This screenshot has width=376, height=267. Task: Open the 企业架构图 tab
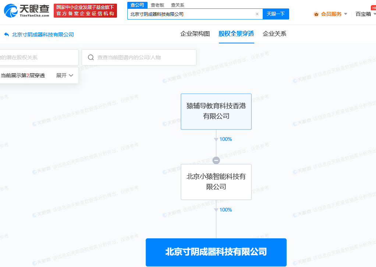coord(195,34)
